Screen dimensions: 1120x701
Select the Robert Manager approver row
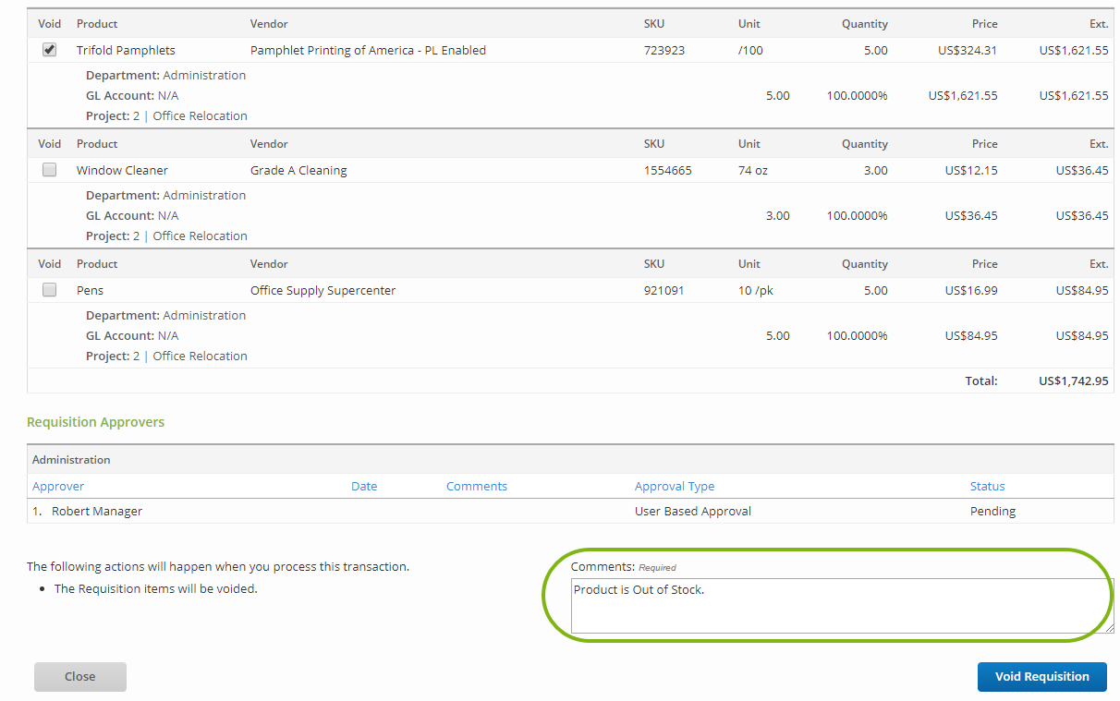click(96, 510)
